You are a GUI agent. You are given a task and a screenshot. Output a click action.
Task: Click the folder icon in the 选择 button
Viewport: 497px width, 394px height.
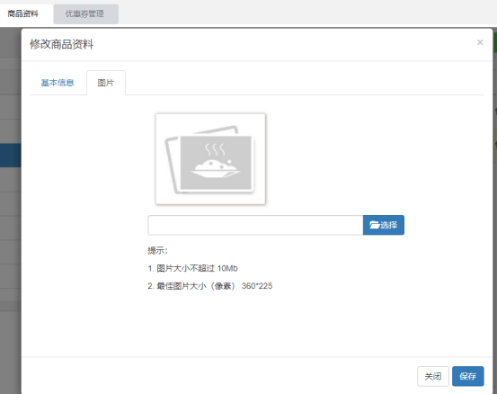coord(375,225)
